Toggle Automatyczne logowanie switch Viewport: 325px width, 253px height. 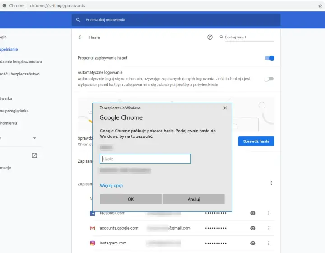269,79
